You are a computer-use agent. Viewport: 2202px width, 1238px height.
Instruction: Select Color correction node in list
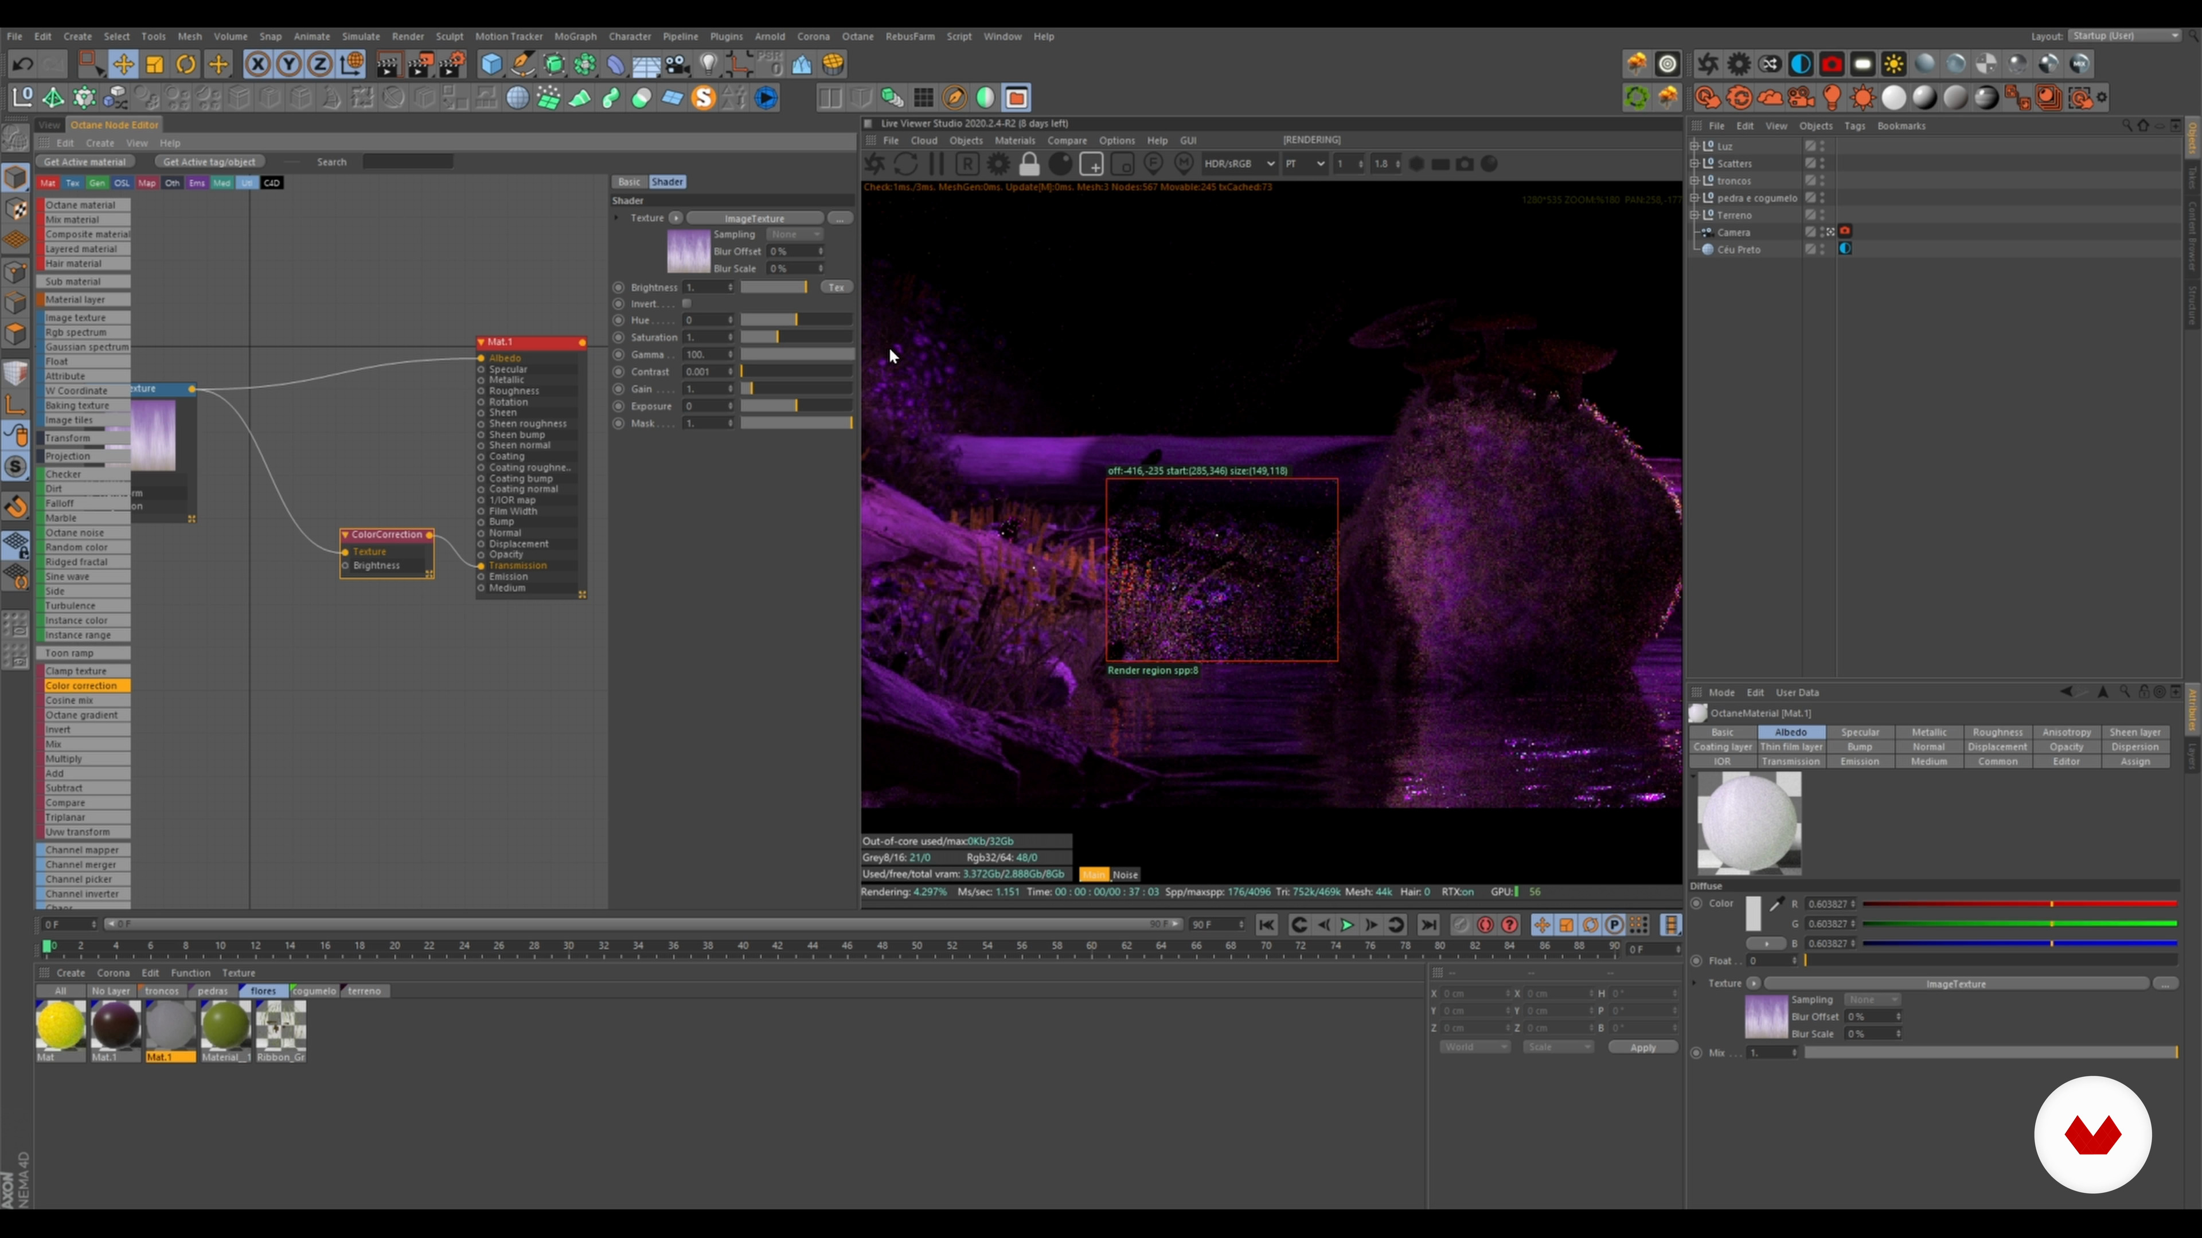(84, 685)
